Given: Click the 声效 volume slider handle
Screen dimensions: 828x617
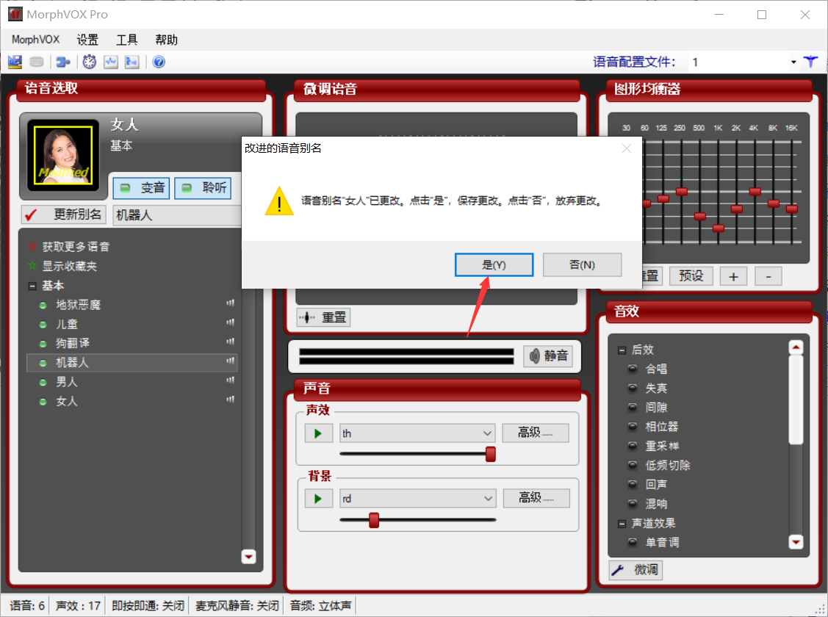Looking at the screenshot, I should pyautogui.click(x=491, y=454).
